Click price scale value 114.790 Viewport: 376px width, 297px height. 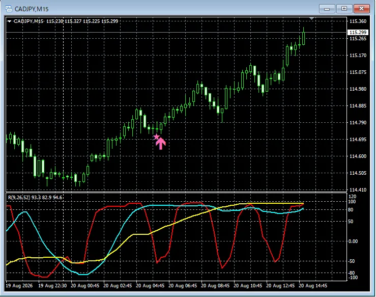point(358,123)
